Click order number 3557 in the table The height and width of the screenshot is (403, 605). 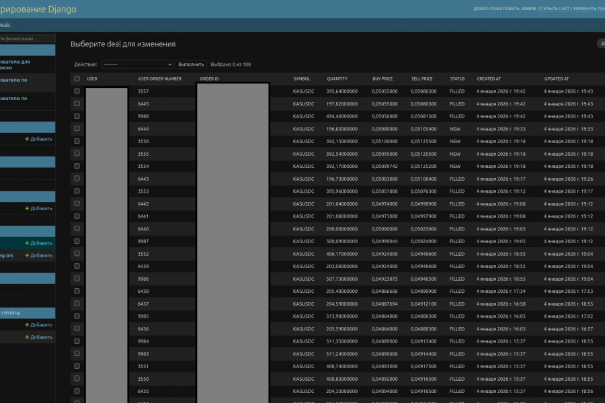pos(143,91)
